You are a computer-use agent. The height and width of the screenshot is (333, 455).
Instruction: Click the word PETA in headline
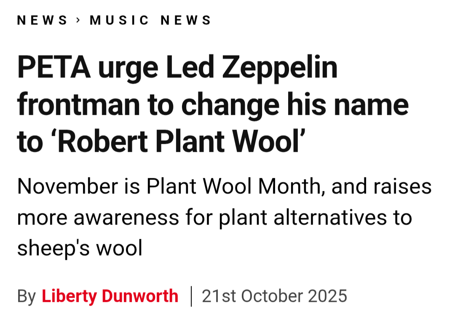coord(54,67)
